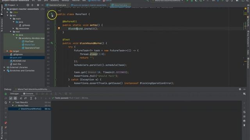Select pom.xml in project tree
The width and height of the screenshot is (250, 140).
pyautogui.click(x=17, y=58)
